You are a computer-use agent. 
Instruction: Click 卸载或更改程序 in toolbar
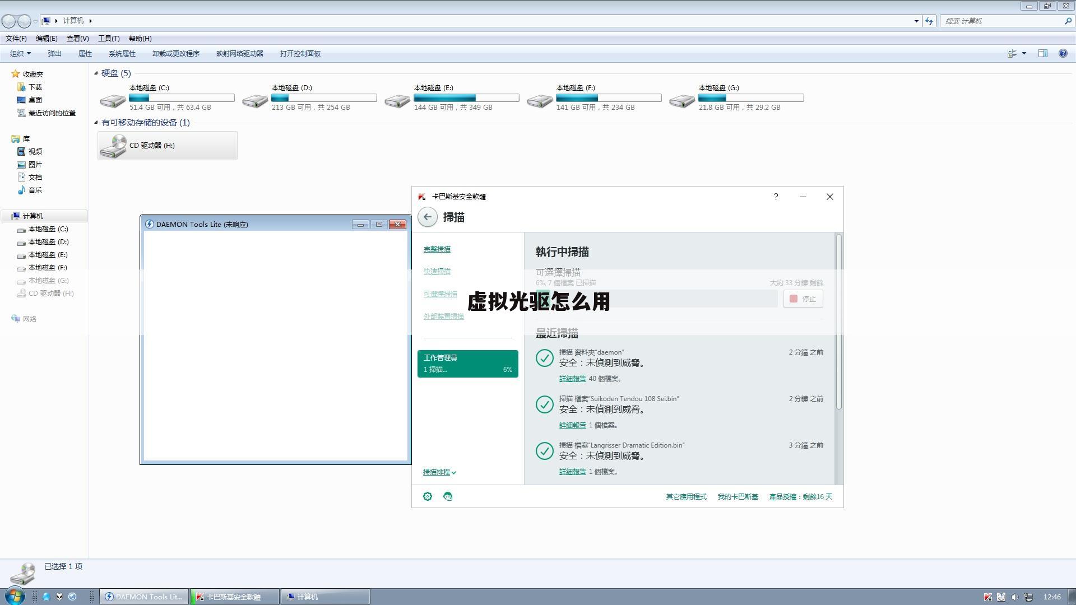(176, 53)
